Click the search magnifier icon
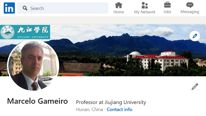Viewport: 206px width, 116px height. (25, 8)
